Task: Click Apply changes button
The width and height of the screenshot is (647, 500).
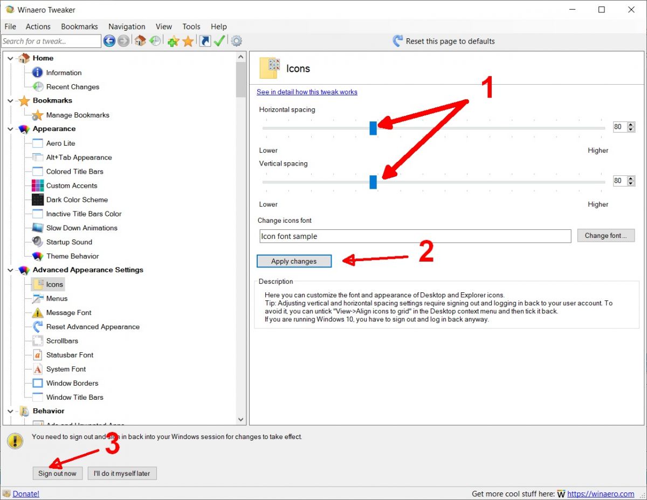Action: [x=294, y=261]
